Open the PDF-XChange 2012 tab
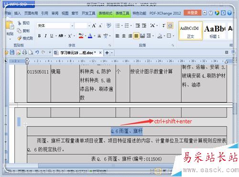239x177 pixels. [x=165, y=13]
